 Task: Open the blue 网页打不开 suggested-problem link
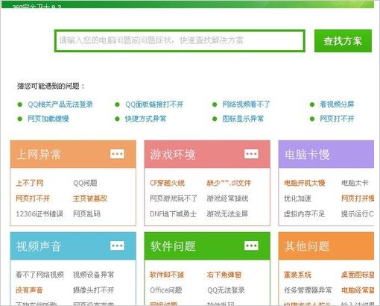tap(337, 119)
